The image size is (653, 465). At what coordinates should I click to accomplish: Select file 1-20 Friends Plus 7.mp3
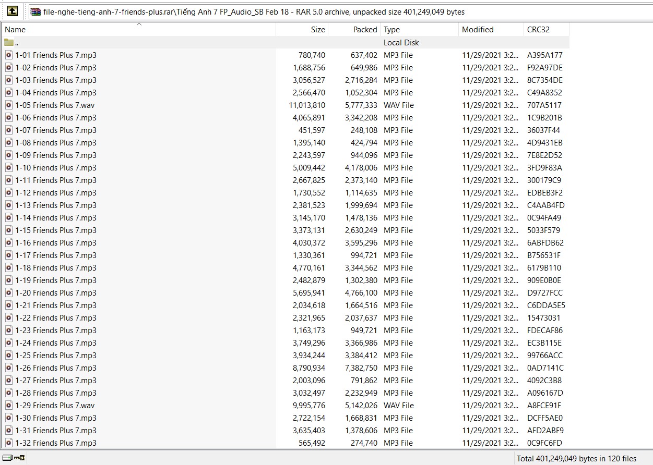(56, 293)
